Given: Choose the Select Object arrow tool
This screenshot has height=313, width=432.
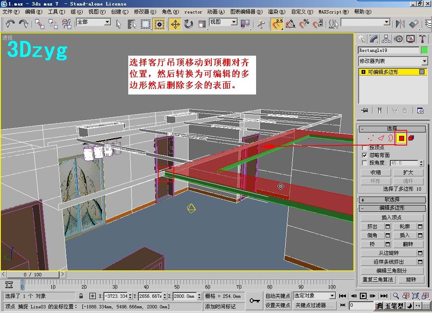Looking at the screenshot, I should [119, 24].
